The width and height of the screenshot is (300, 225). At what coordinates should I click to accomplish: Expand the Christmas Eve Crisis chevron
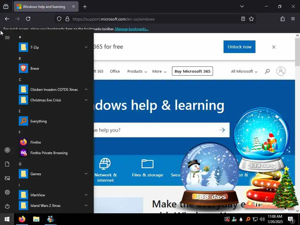[x=86, y=100]
